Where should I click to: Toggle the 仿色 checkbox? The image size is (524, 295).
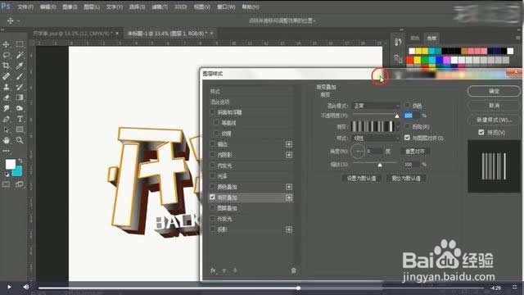click(407, 106)
